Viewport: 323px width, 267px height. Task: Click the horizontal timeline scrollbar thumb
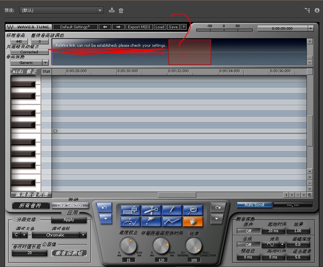pos(177,195)
